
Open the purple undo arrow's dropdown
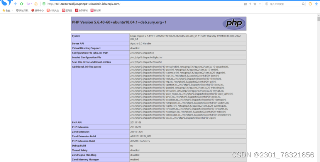pyautogui.click(x=31, y=4)
